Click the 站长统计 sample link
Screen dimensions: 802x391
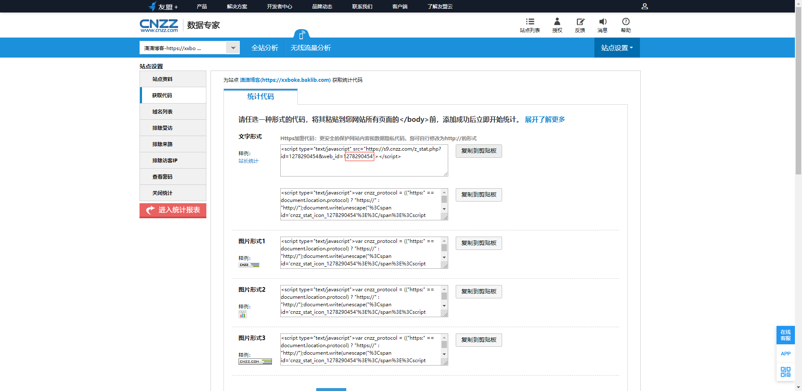coord(249,161)
